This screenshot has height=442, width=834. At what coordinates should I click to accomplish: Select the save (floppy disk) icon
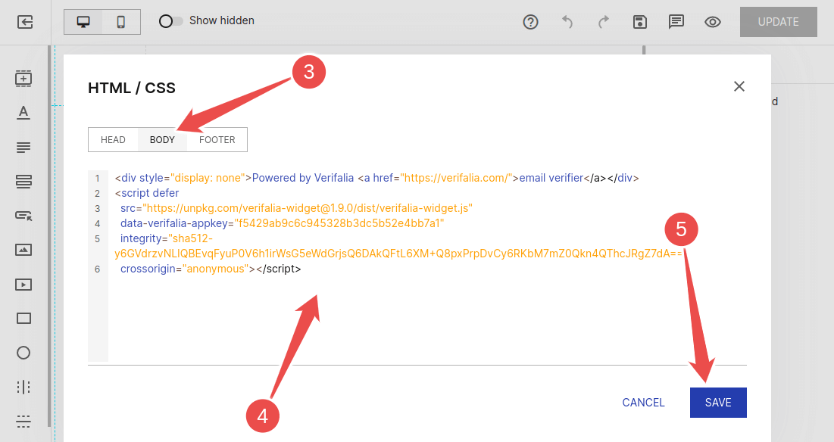click(x=639, y=22)
